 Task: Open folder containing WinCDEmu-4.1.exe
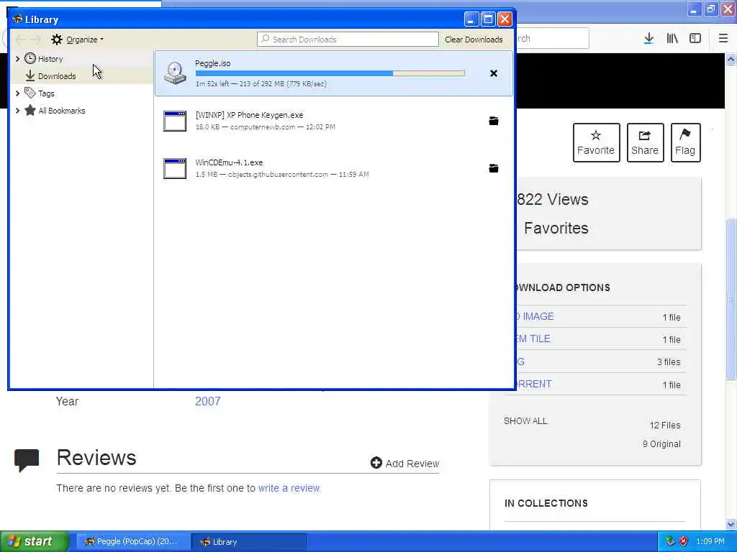tap(494, 168)
